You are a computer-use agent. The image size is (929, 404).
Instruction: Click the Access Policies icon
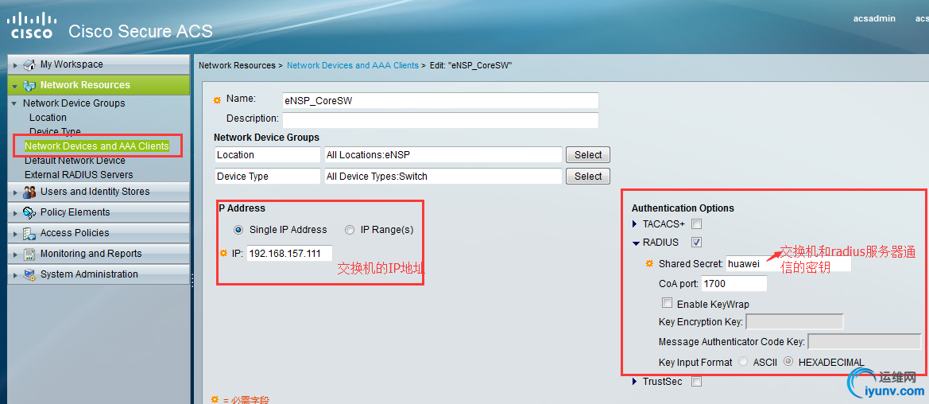29,233
